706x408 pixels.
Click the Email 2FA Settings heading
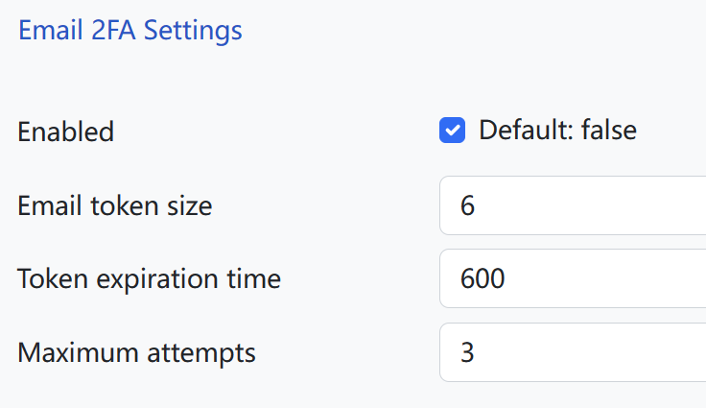129,31
